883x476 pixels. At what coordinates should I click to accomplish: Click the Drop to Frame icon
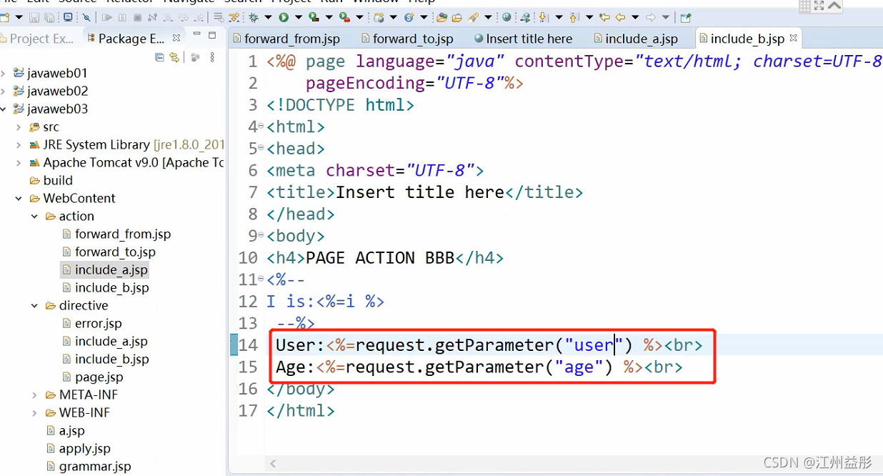217,17
